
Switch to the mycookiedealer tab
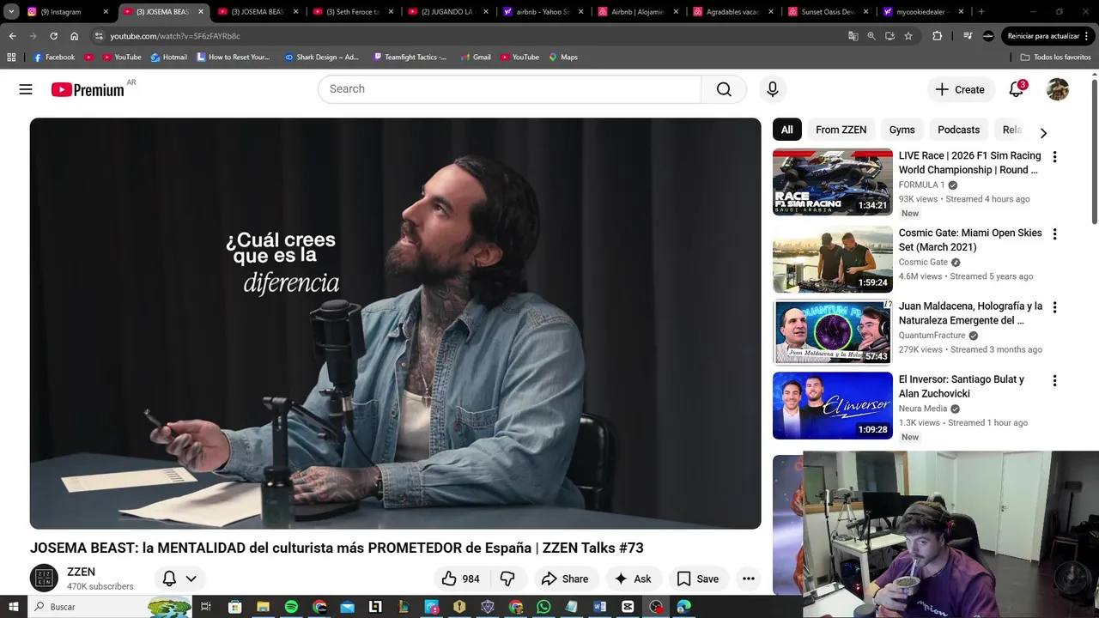pos(925,12)
